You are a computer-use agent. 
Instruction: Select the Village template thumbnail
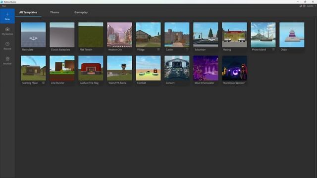[x=148, y=35]
